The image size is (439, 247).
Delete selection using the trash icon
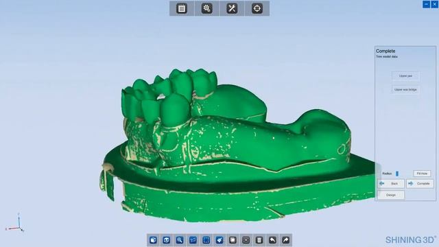point(259,240)
